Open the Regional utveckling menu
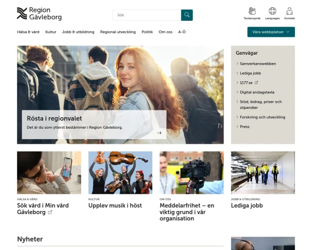 click(x=118, y=32)
